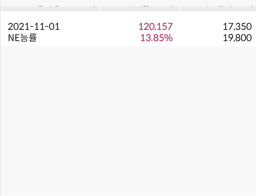The height and width of the screenshot is (196, 256).
Task: Click the sort arrow in the profit column header
Action: point(173,6)
